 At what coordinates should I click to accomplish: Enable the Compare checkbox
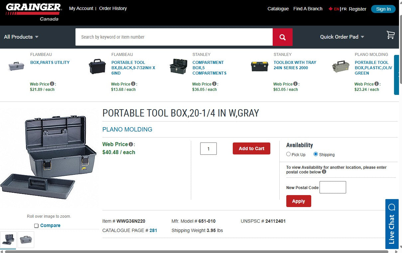click(x=36, y=225)
